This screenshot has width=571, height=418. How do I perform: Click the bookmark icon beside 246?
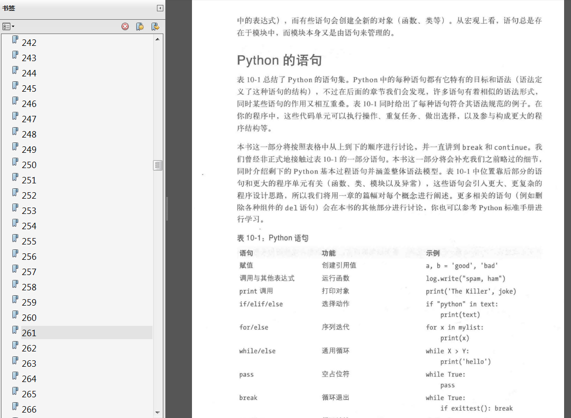click(15, 101)
